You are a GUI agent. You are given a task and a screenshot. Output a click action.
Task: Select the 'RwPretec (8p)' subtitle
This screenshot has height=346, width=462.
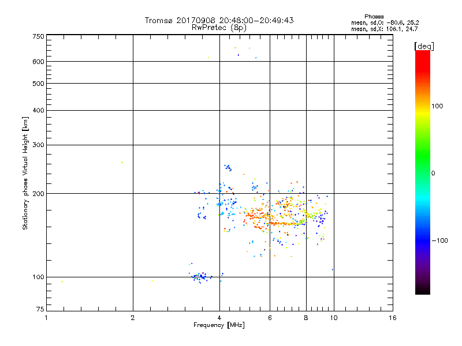tap(219, 28)
